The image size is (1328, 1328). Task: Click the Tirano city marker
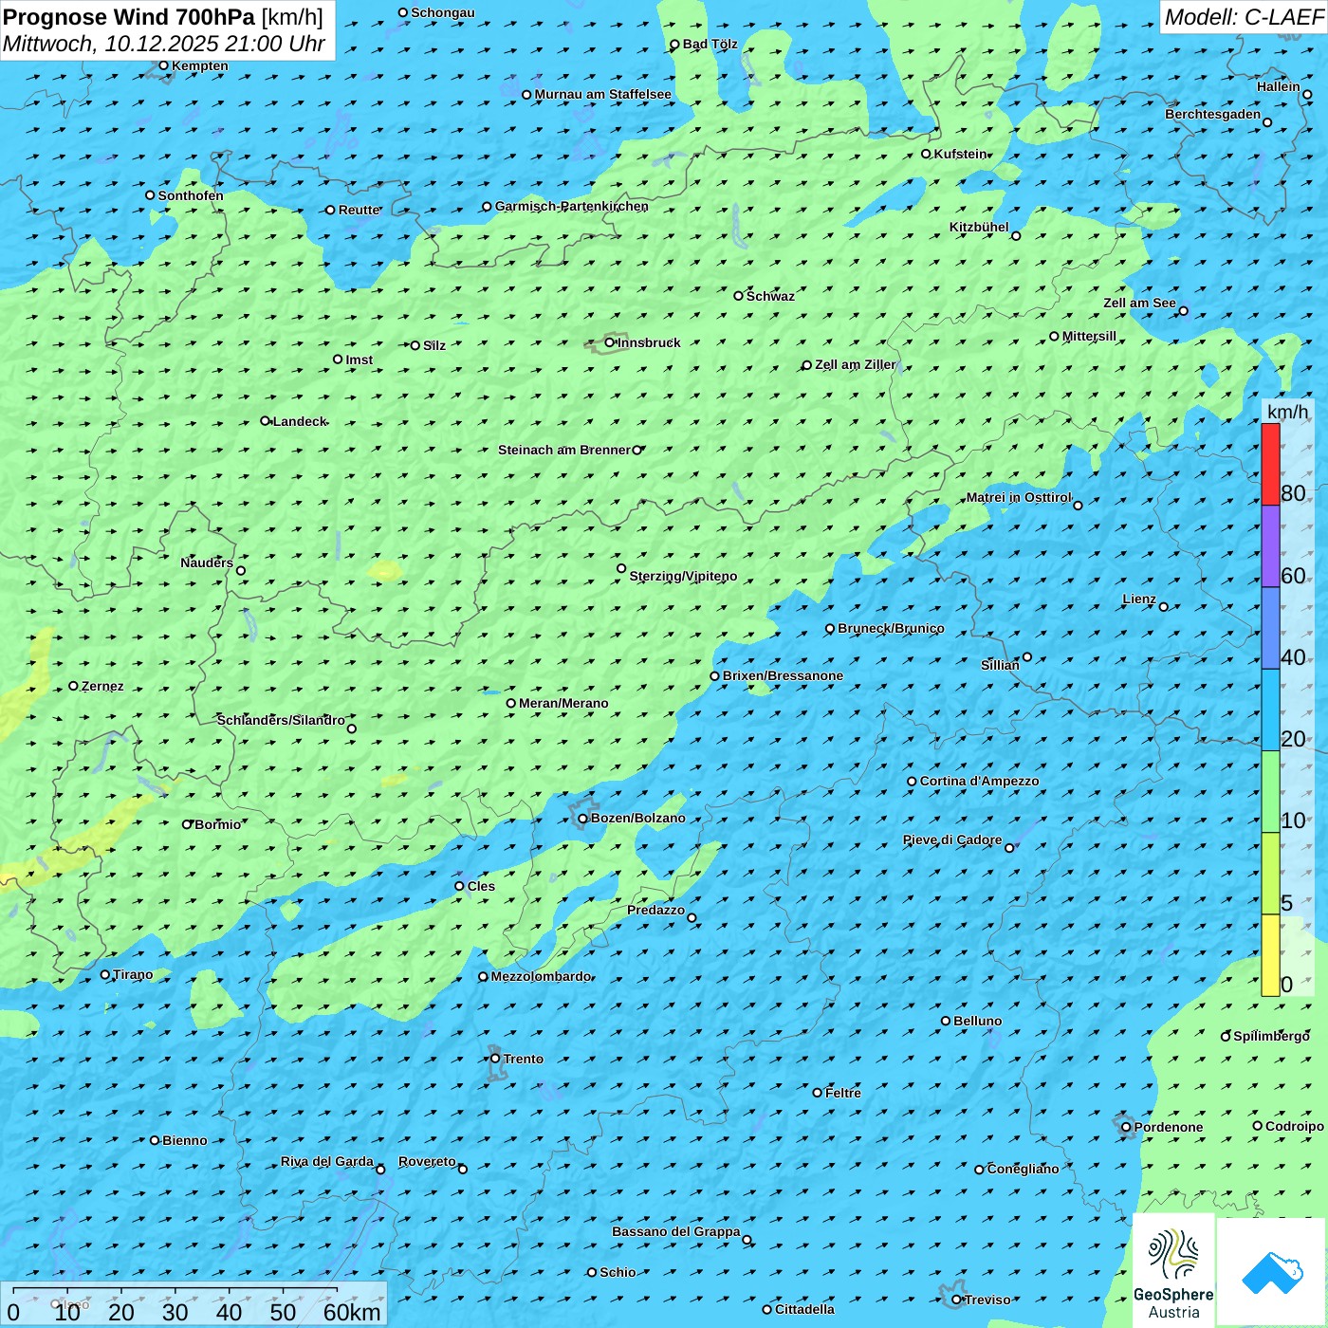(x=105, y=974)
